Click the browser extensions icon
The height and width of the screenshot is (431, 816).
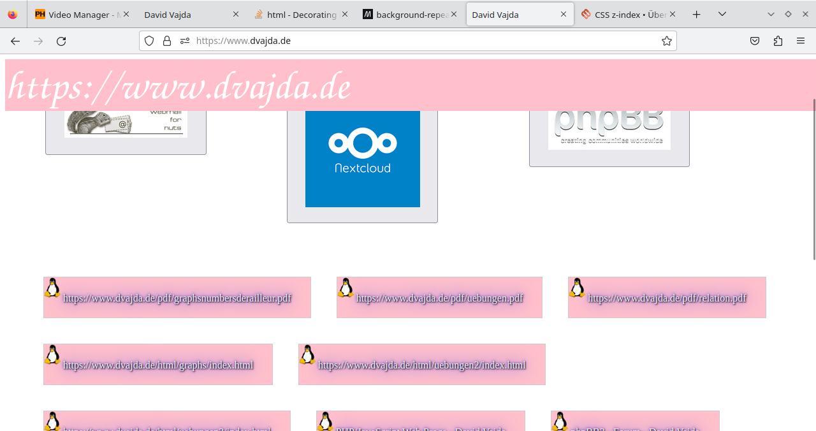pyautogui.click(x=777, y=41)
